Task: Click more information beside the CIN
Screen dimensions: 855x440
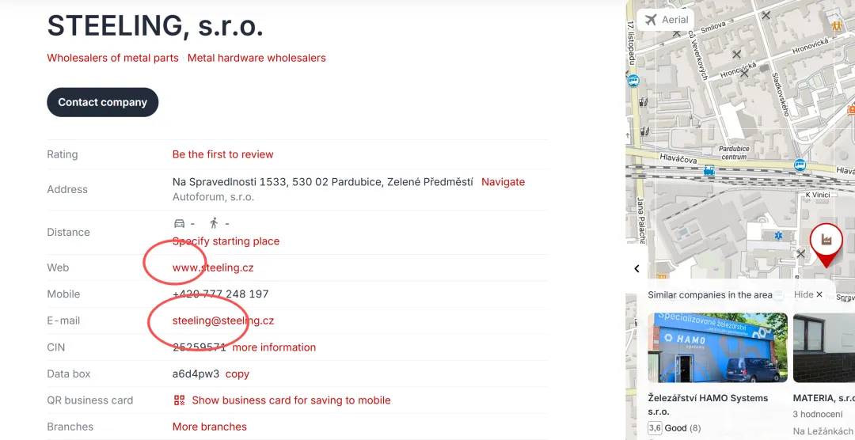Action: 274,347
